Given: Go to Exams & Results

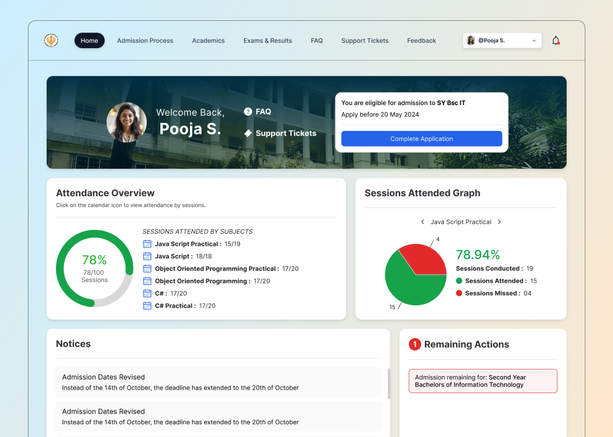Looking at the screenshot, I should point(268,41).
